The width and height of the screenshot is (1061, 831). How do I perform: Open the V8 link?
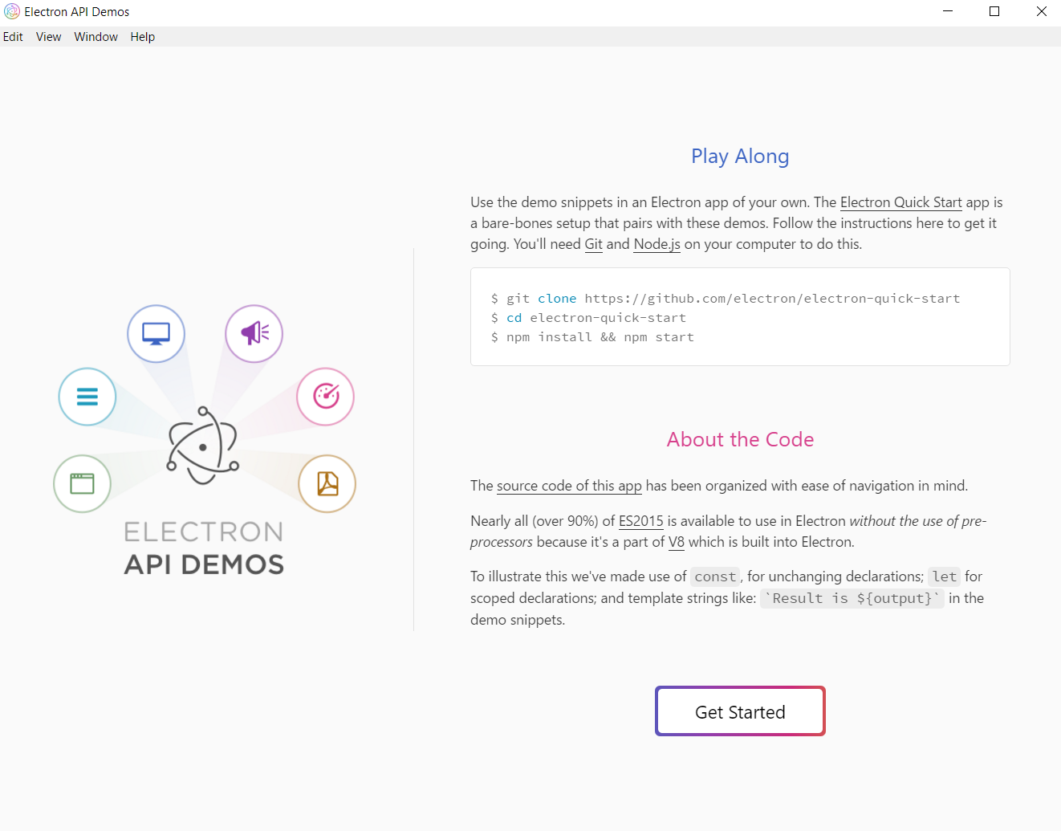tap(676, 542)
